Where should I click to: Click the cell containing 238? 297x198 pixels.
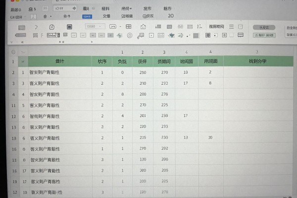[x=164, y=115]
